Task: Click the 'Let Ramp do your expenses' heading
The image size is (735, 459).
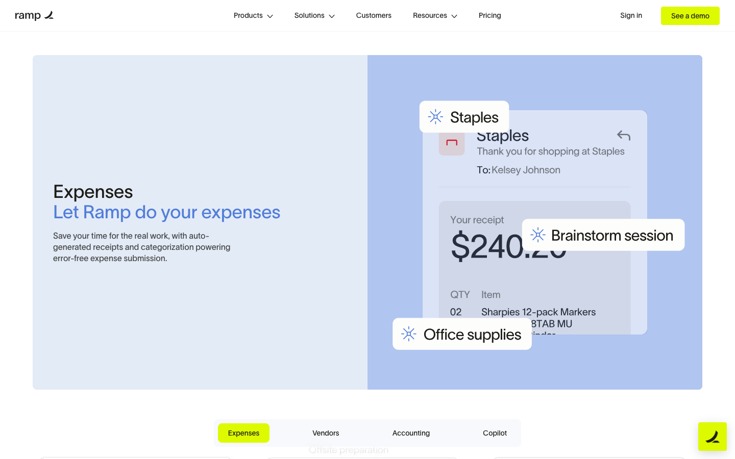Action: [167, 212]
